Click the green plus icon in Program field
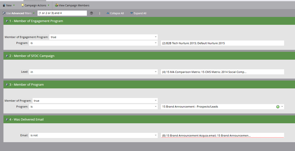Image resolution: width=295 pixels, height=151 pixels. click(278, 107)
